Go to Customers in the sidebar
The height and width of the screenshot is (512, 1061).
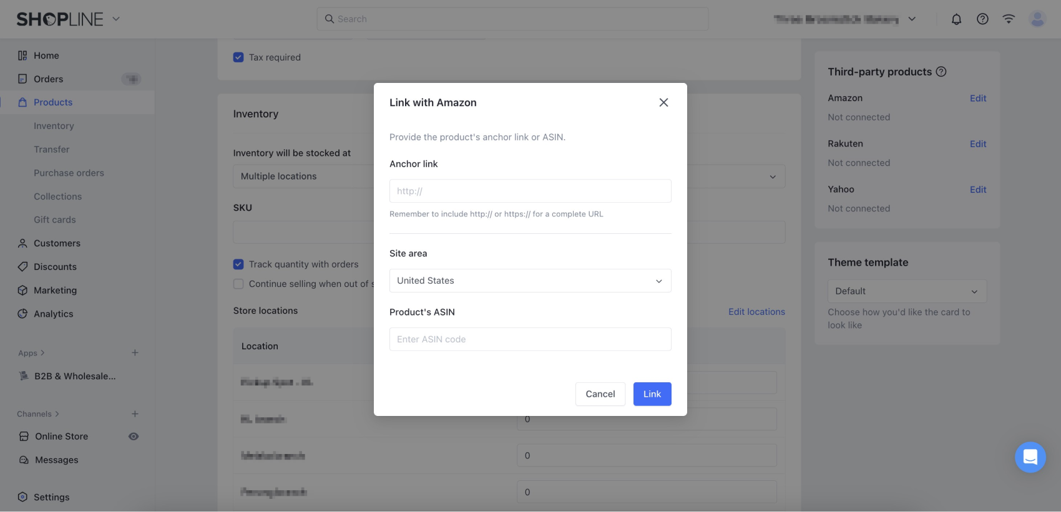point(57,243)
